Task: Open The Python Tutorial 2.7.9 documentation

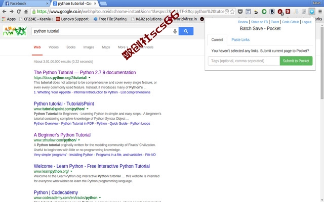Action: [85, 73]
